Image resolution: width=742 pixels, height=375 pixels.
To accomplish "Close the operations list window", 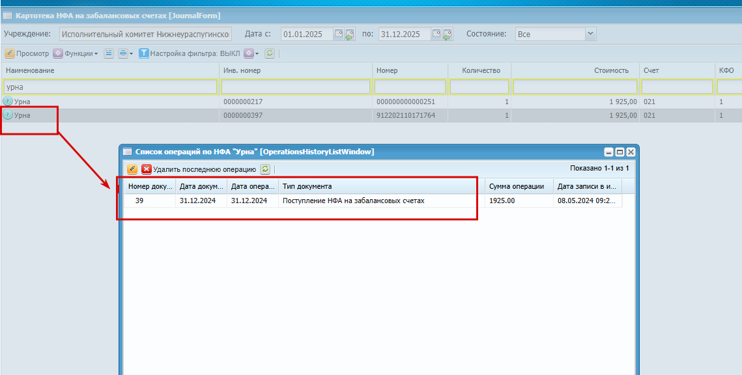I will coord(631,152).
